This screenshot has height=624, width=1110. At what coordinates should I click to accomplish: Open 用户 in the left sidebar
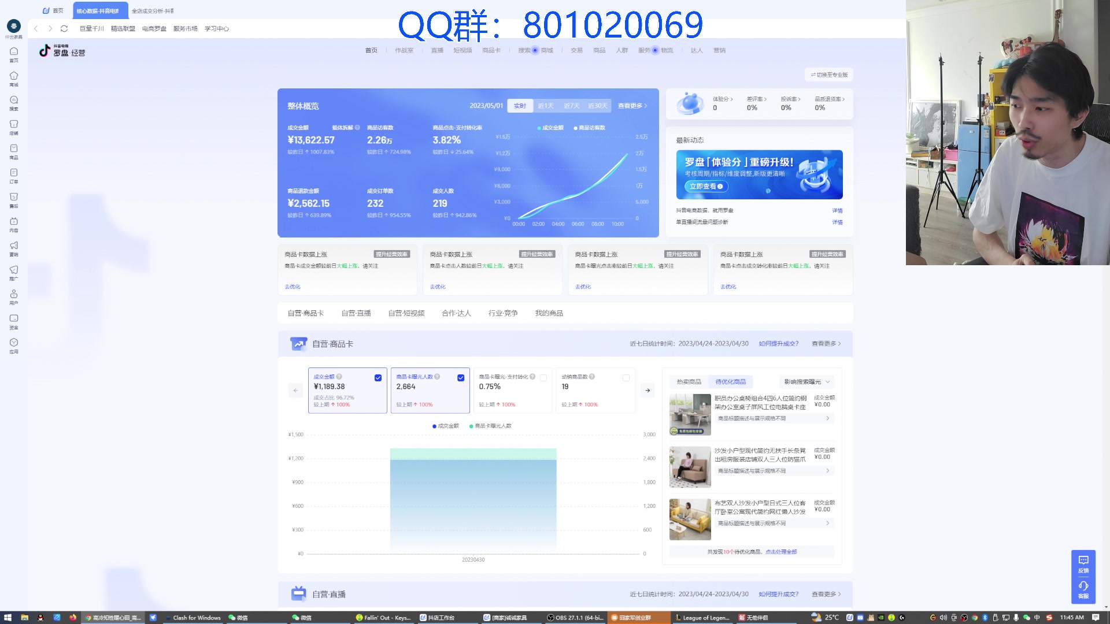[14, 298]
